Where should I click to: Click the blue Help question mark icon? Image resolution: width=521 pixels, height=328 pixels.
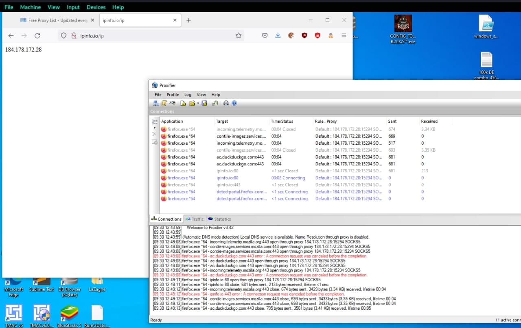point(234,103)
